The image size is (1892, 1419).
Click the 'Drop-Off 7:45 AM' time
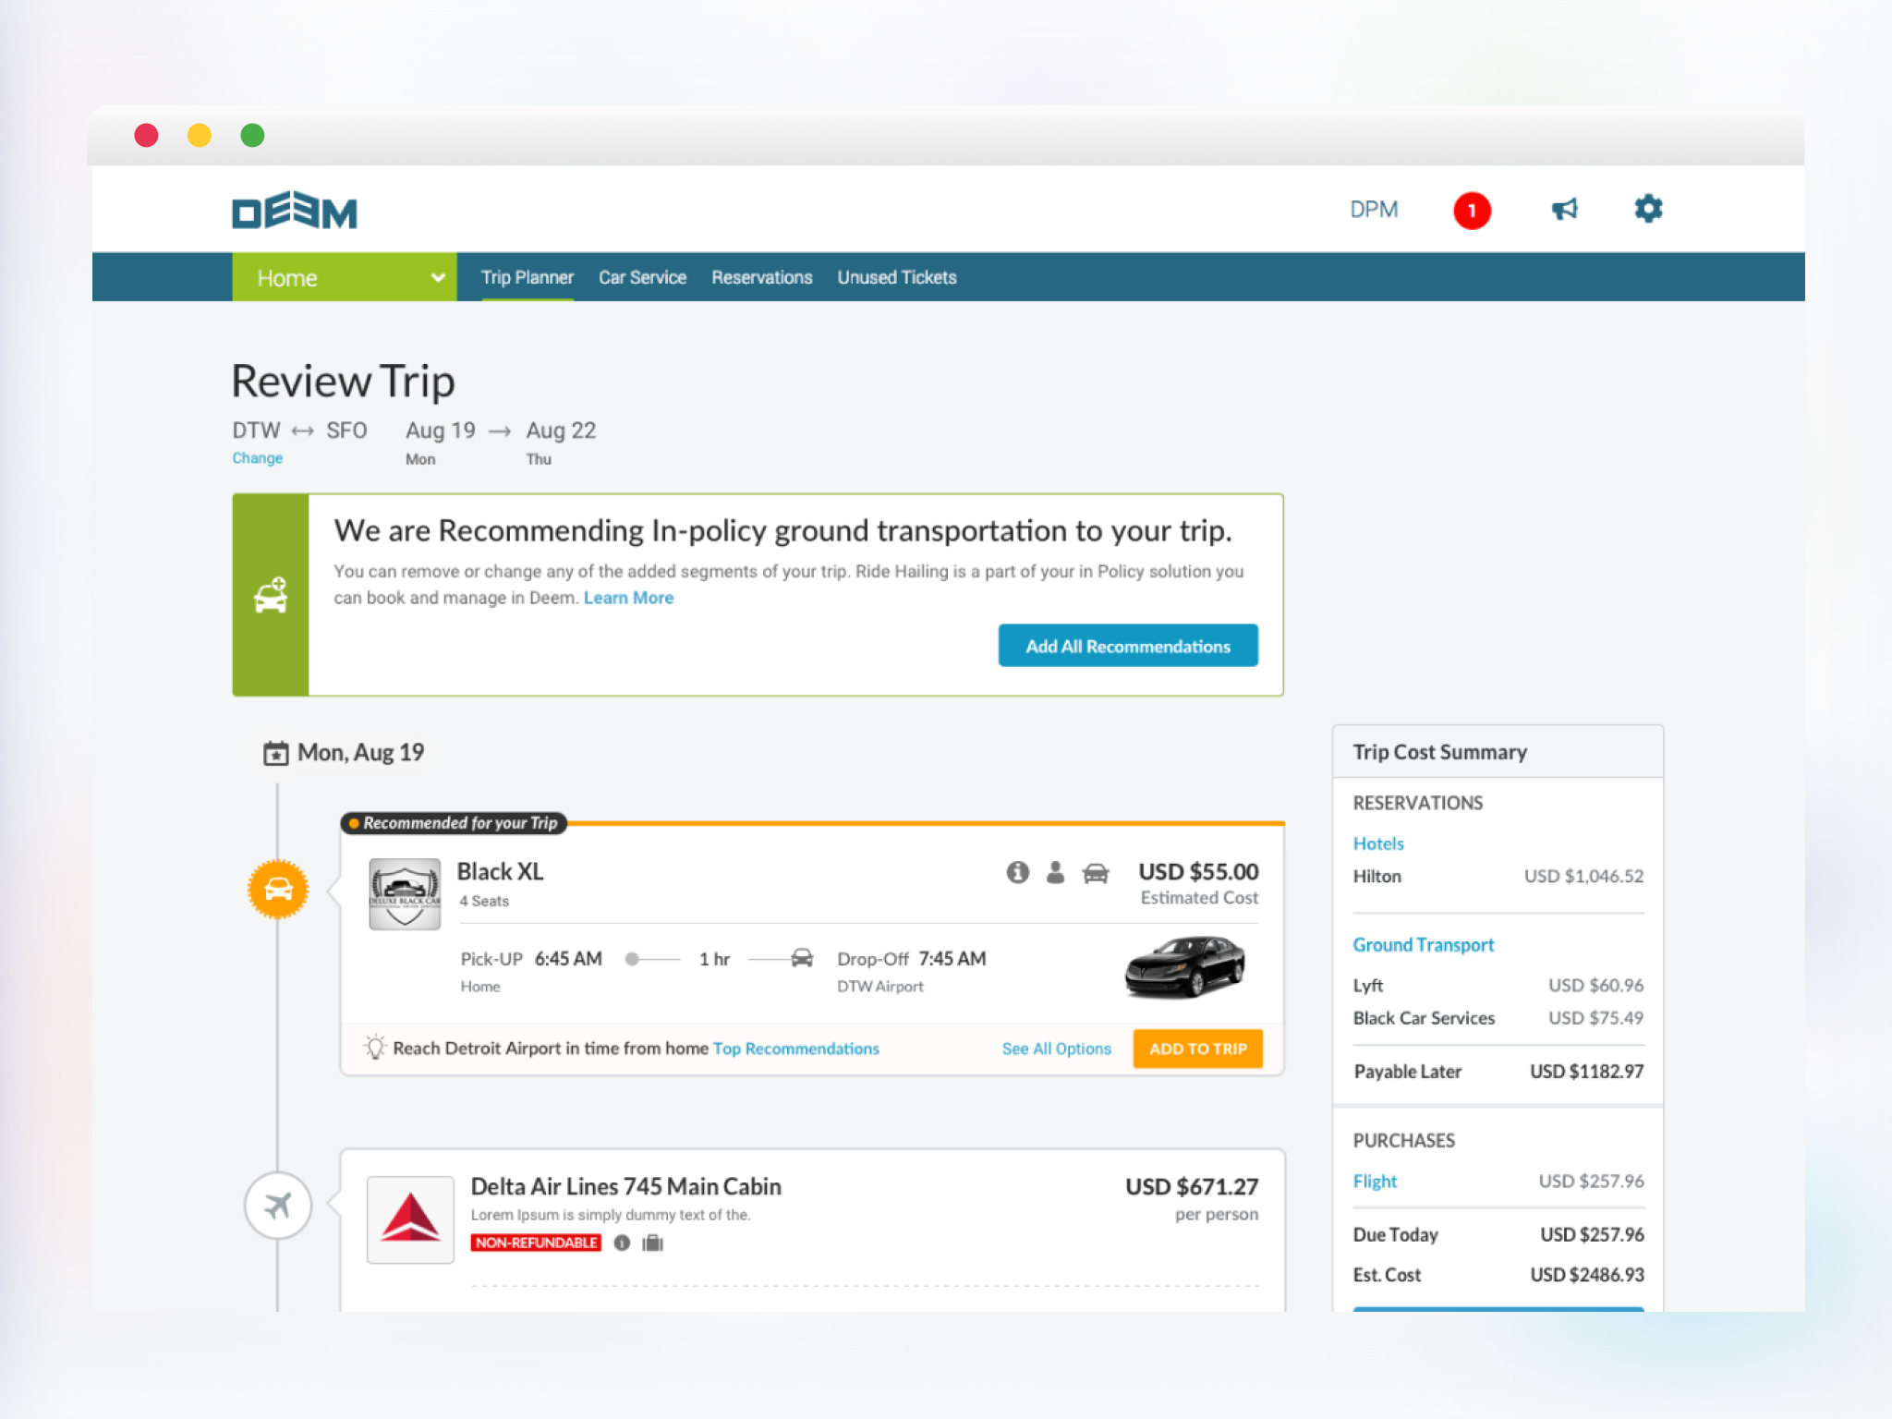point(912,959)
